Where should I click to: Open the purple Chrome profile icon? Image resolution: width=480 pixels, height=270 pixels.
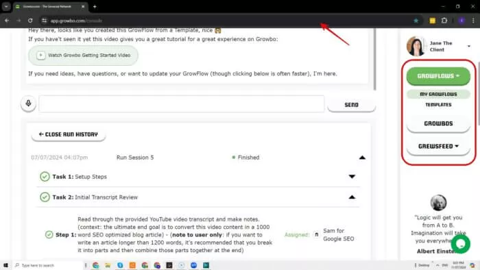461,21
